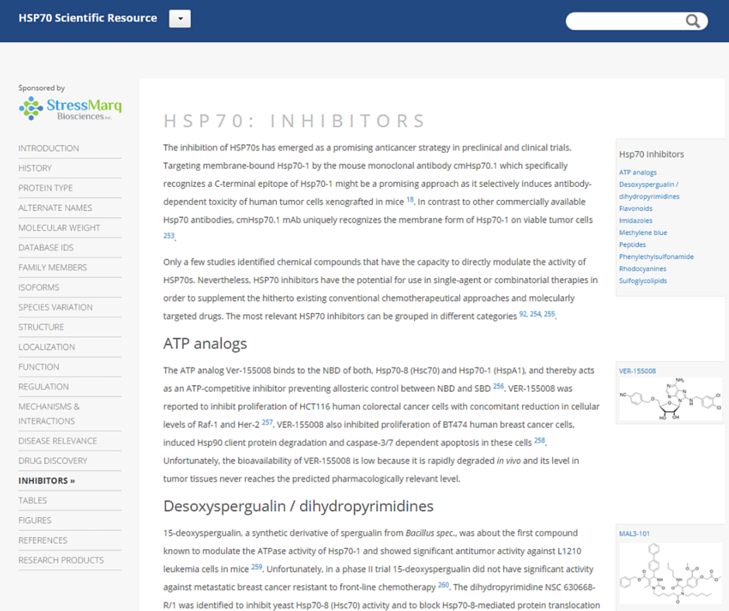
Task: Open reference 256 citation
Action: tap(499, 386)
